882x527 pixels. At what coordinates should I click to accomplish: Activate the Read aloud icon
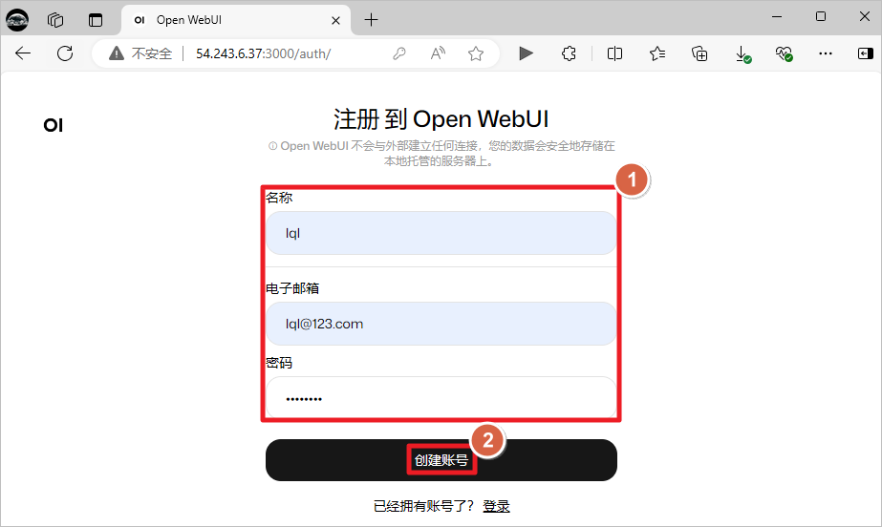(438, 53)
